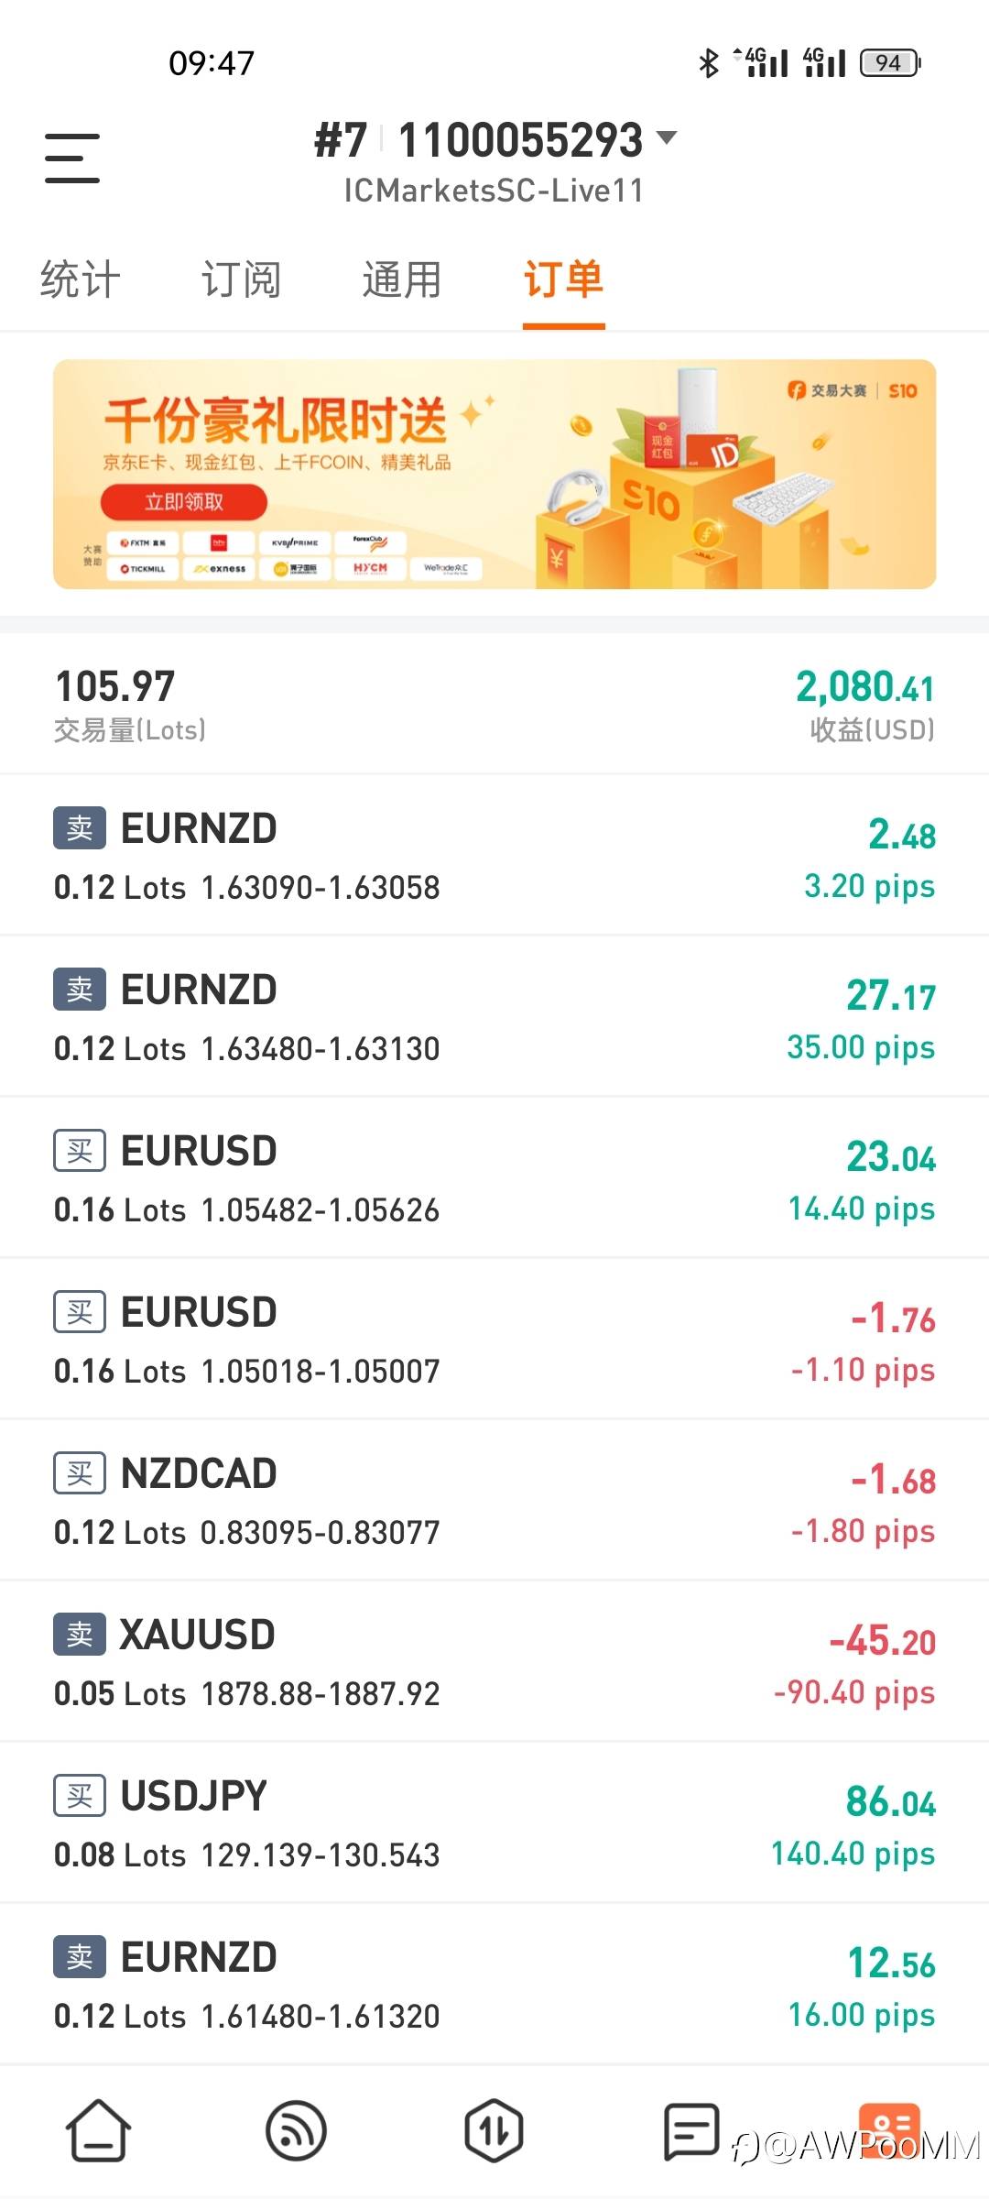
Task: Tap the total profit 2,080.41 USD figure
Action: coord(864,687)
